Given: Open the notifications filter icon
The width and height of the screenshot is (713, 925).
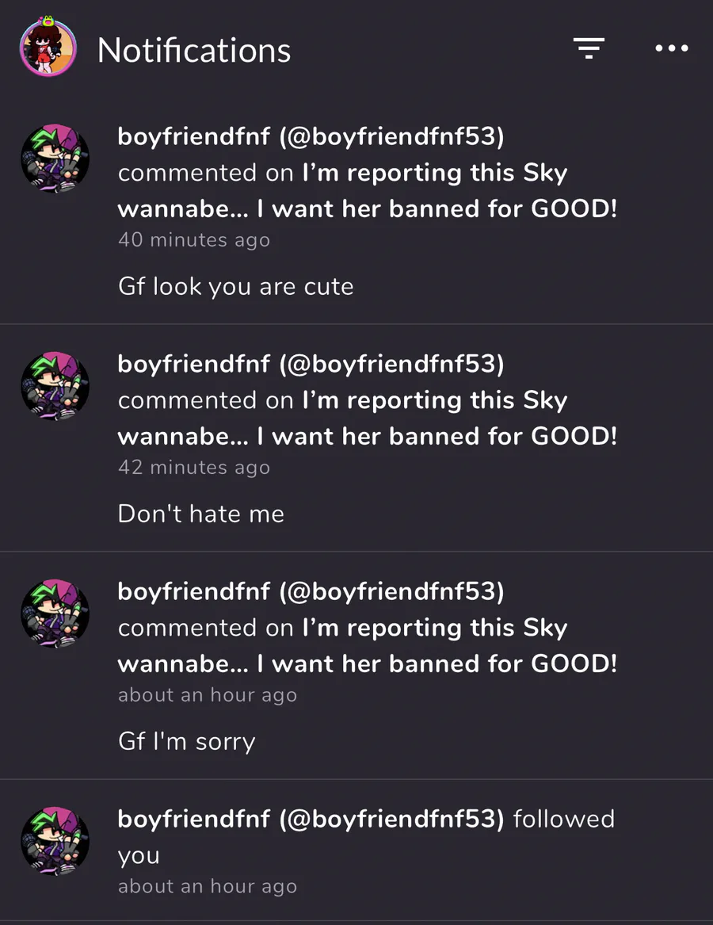Looking at the screenshot, I should (x=589, y=48).
